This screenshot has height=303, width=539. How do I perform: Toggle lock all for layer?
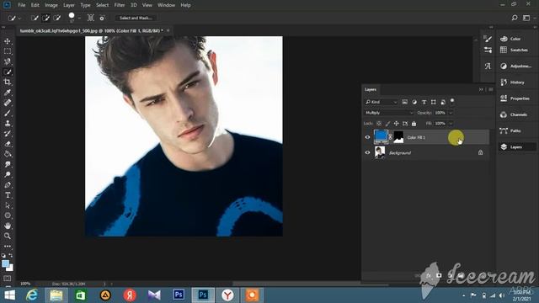tap(414, 124)
